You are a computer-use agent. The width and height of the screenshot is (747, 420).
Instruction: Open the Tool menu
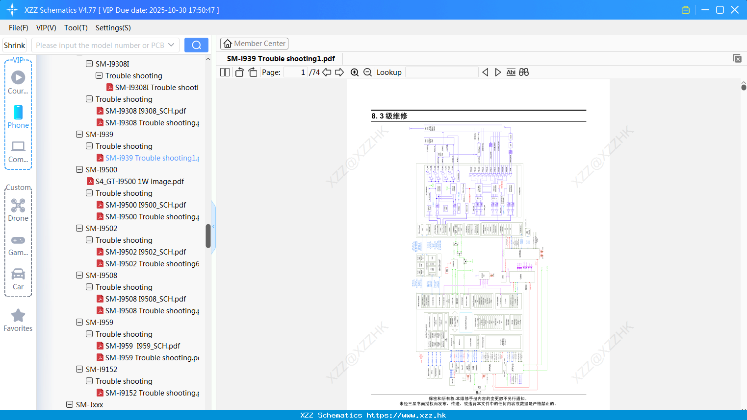[76, 28]
